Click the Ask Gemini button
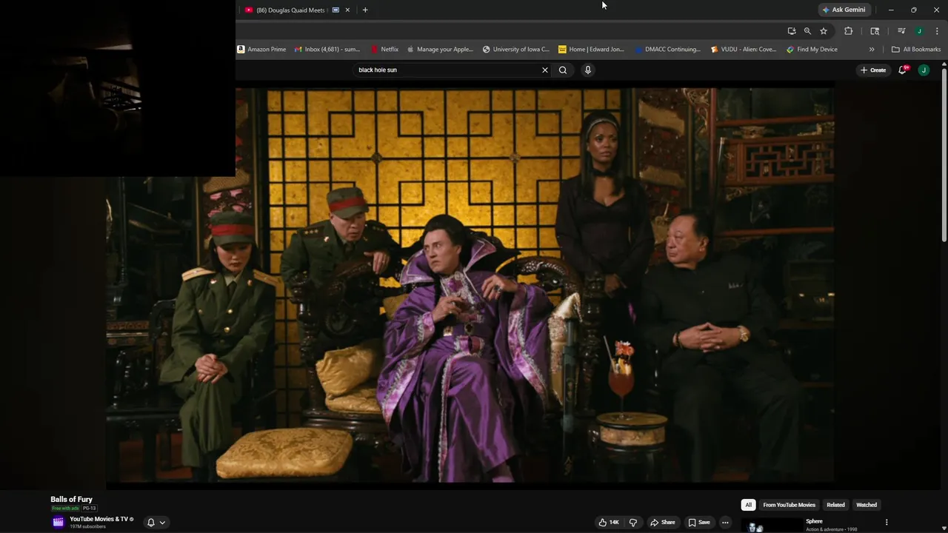Image resolution: width=948 pixels, height=533 pixels. tap(844, 10)
